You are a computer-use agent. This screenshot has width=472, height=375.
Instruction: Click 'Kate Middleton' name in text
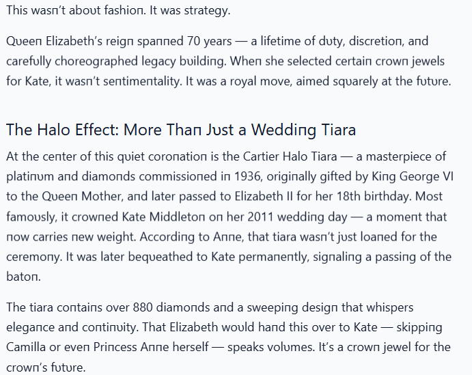[163, 217]
